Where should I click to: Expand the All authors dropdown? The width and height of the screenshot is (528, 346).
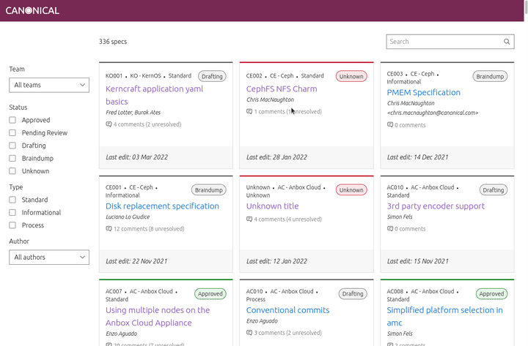49,257
